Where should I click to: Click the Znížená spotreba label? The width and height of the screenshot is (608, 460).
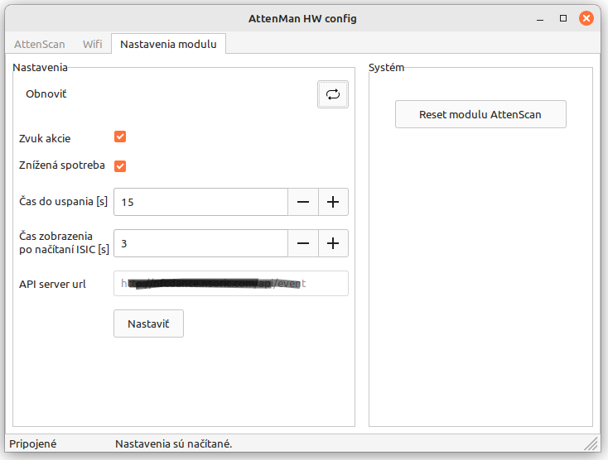click(x=62, y=165)
